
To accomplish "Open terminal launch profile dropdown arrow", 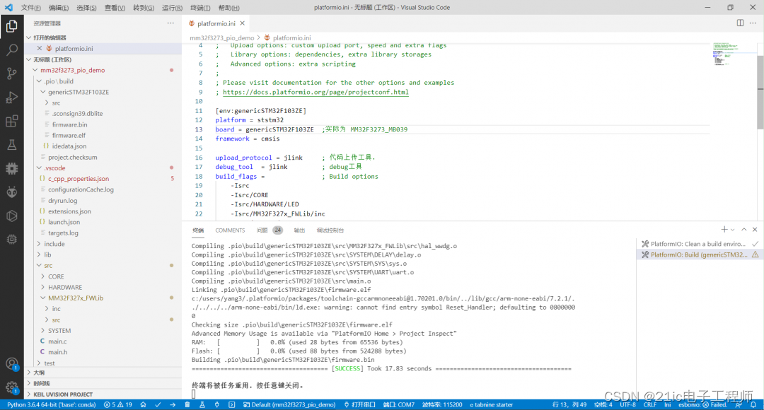I will (x=732, y=230).
